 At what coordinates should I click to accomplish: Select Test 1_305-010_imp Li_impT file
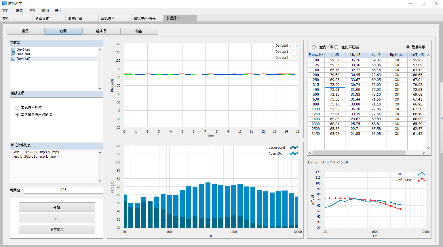point(35,157)
